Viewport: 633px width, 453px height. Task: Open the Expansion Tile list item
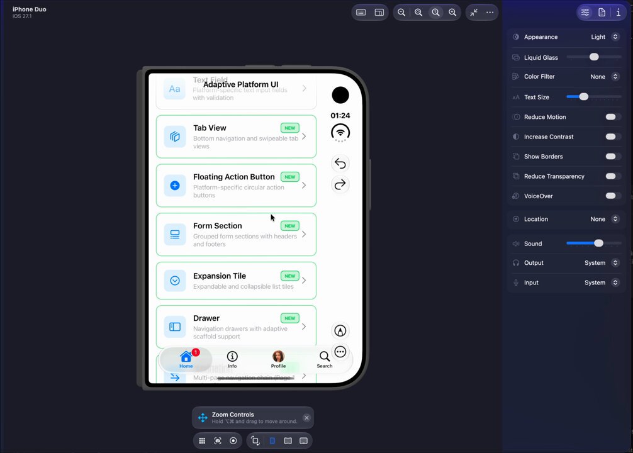(x=236, y=281)
